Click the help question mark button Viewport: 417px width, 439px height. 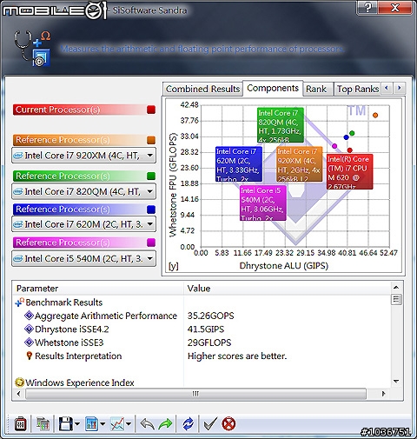367,8
